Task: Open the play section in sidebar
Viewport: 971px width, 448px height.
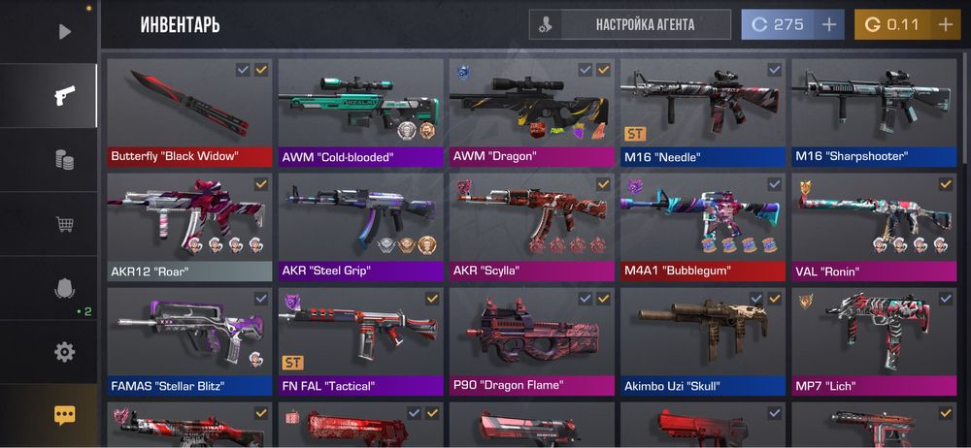Action: coord(65,32)
